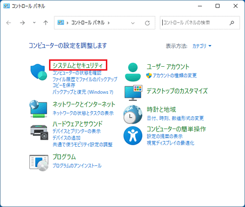Open ファイル履歴でファイルのバックアップ コピーを保存 link
This screenshot has height=207, width=245.
[85, 82]
